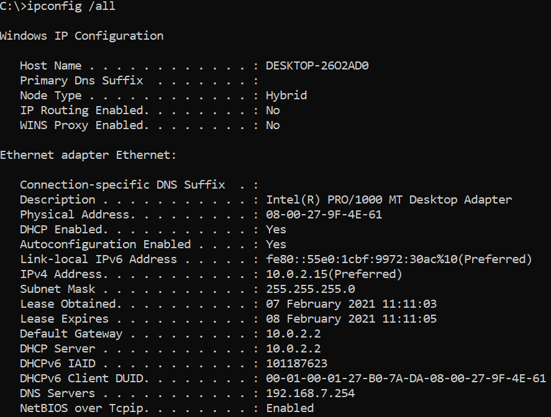
Task: Click the Lease Expires 08 February date
Action: click(351, 319)
